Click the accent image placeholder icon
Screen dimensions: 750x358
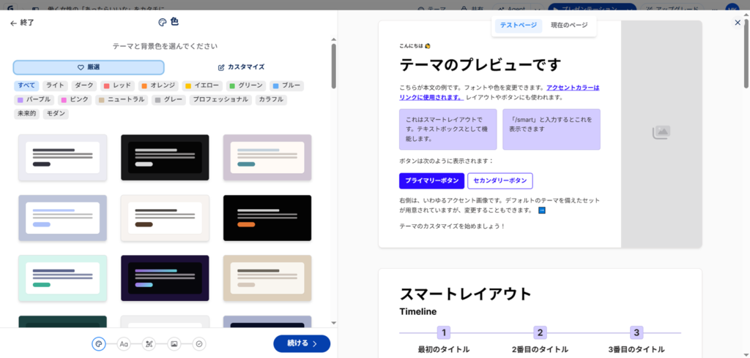[x=661, y=132]
